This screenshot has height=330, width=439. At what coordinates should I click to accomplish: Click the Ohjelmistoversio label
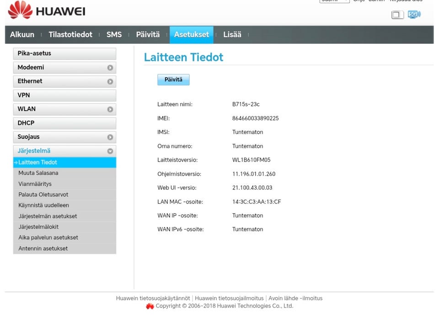pos(179,174)
